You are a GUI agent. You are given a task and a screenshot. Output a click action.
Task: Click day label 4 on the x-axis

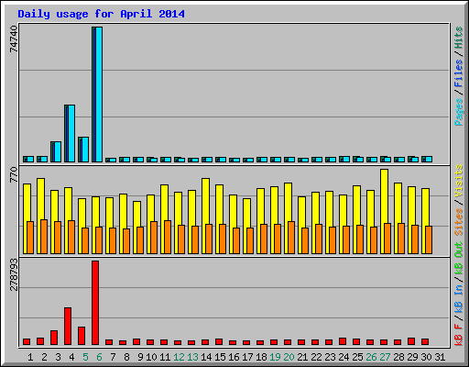click(x=71, y=357)
